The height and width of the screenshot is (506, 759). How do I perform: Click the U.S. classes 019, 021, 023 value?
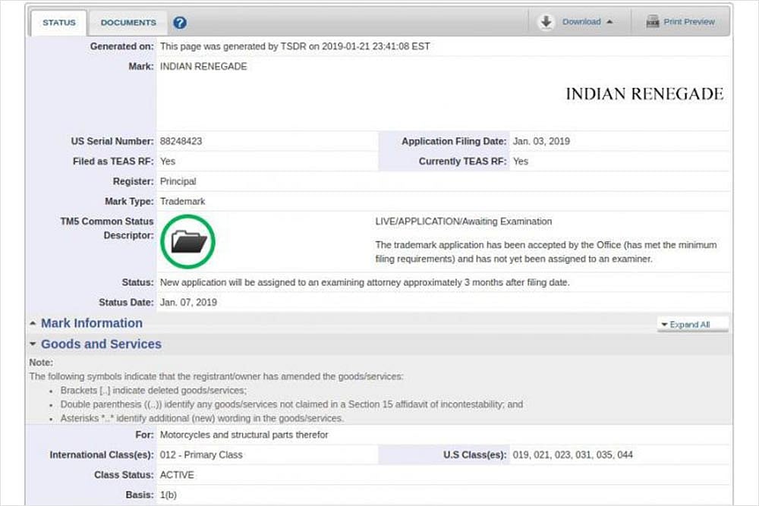pos(572,454)
